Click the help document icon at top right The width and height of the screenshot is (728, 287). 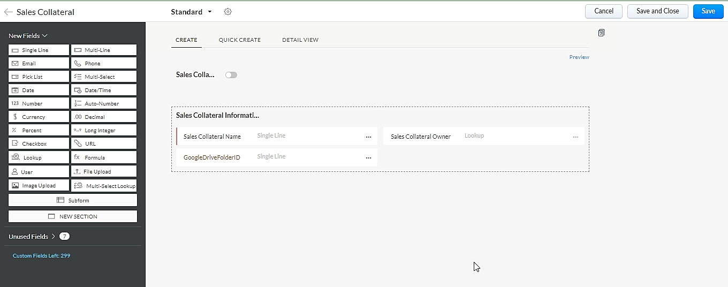tap(601, 33)
